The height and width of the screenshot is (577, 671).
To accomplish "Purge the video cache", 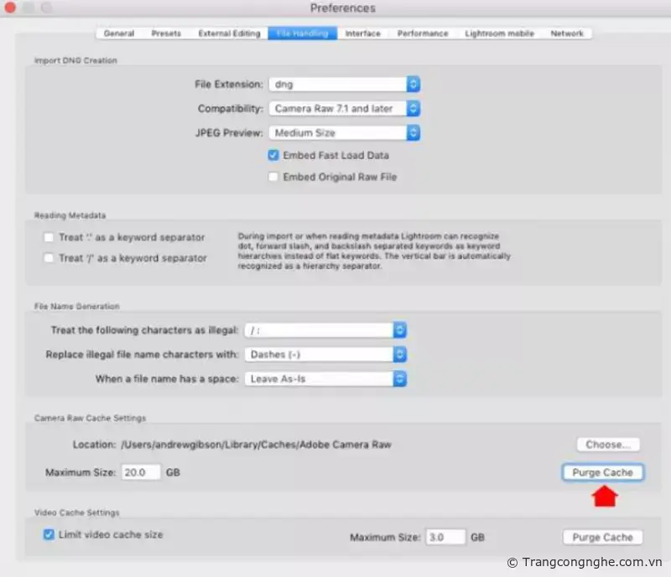I will [602, 537].
